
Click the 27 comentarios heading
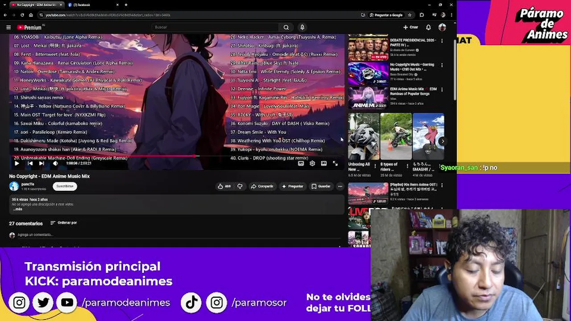(x=26, y=223)
